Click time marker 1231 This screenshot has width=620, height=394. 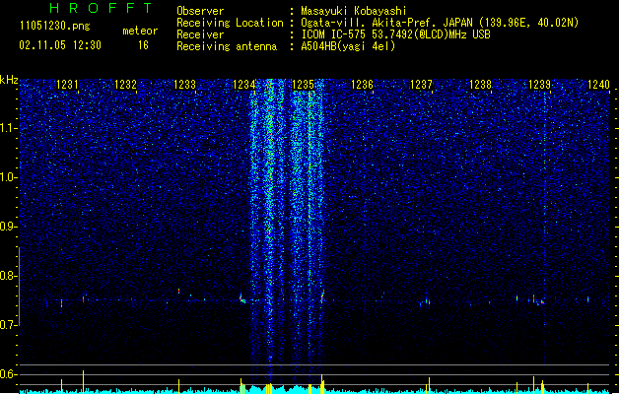[67, 84]
